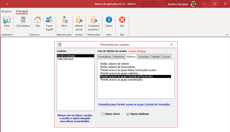Select user João Henrique in list

76,59
